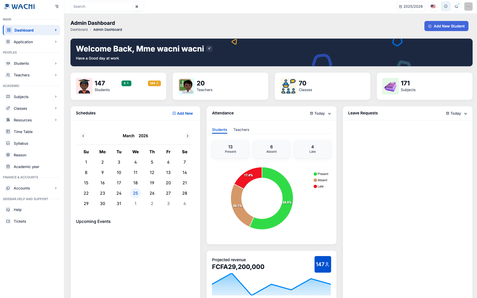Open the Leave Requests Today dropdown
The image size is (477, 298).
tap(456, 113)
